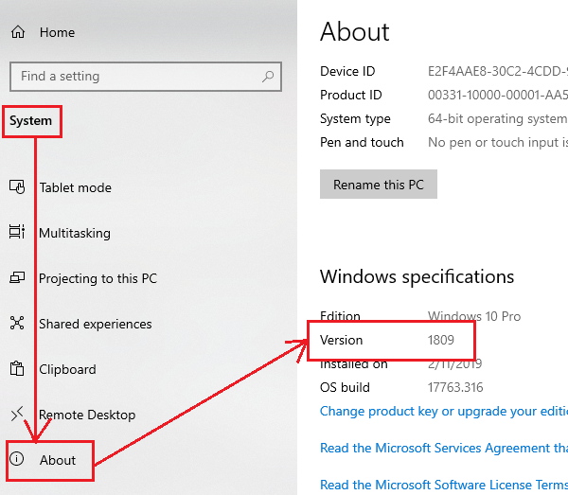Select the About sidebar item
Image resolution: width=568 pixels, height=495 pixels.
(x=58, y=460)
